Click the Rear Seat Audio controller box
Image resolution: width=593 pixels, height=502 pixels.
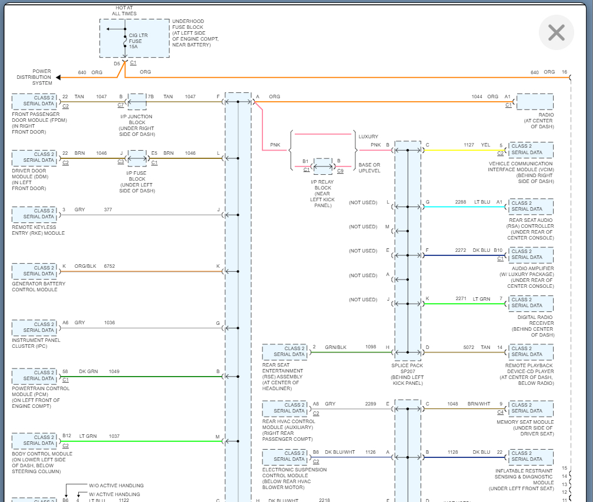(531, 207)
